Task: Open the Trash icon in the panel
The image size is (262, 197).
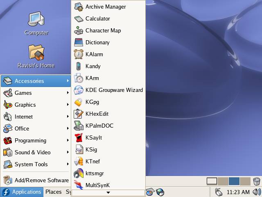Action: (x=257, y=181)
